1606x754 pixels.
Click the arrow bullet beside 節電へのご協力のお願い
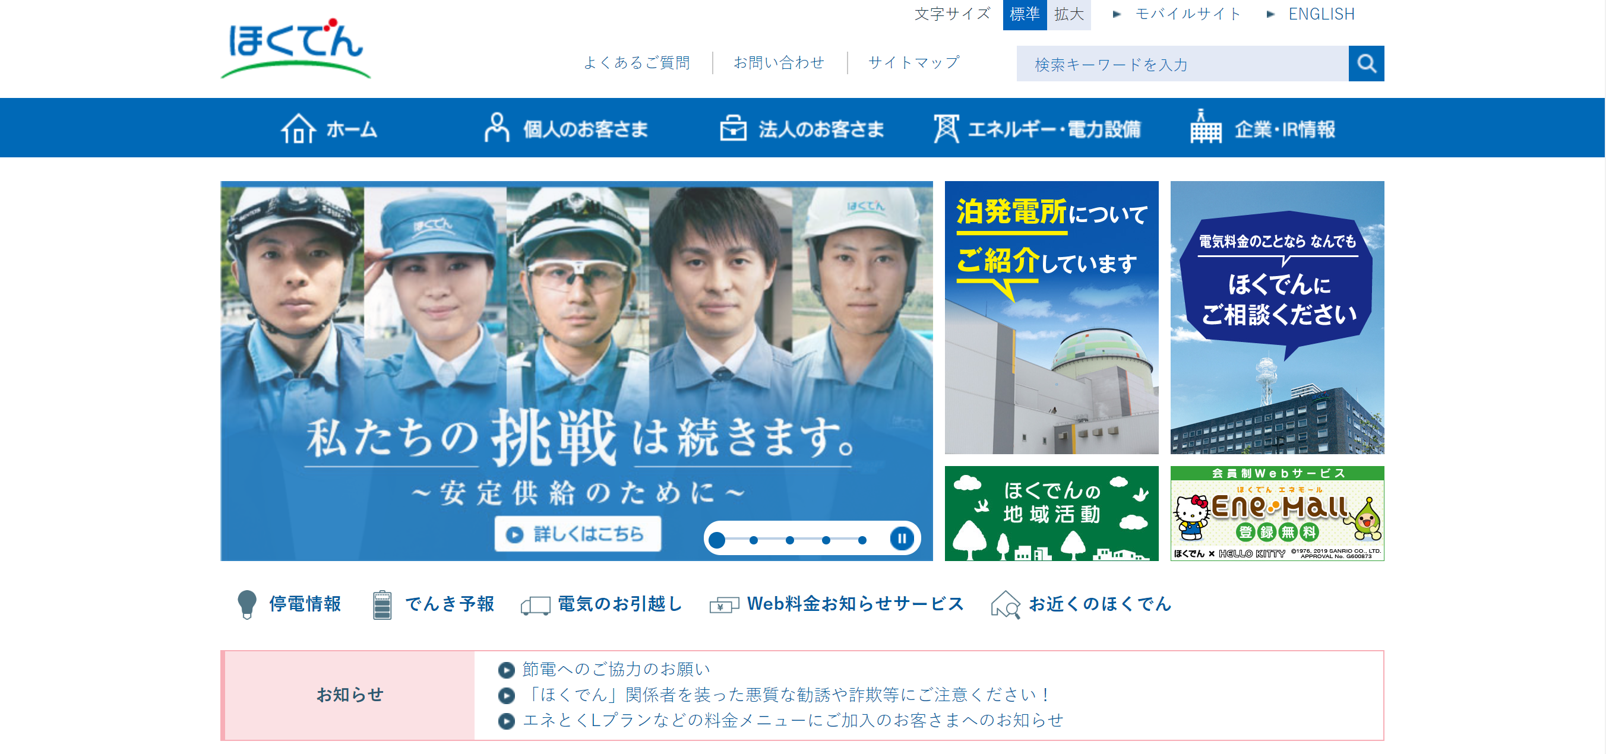click(506, 670)
